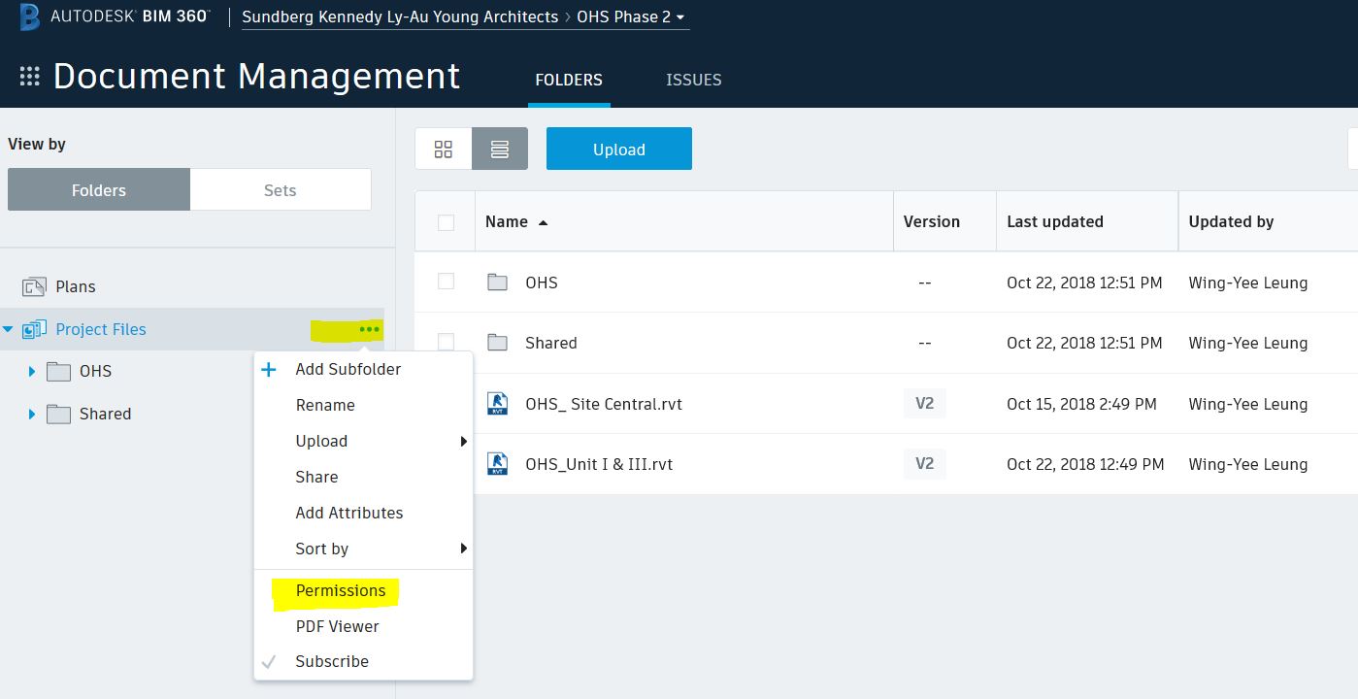Select the Folders tab
The image size is (1358, 699).
pos(569,80)
